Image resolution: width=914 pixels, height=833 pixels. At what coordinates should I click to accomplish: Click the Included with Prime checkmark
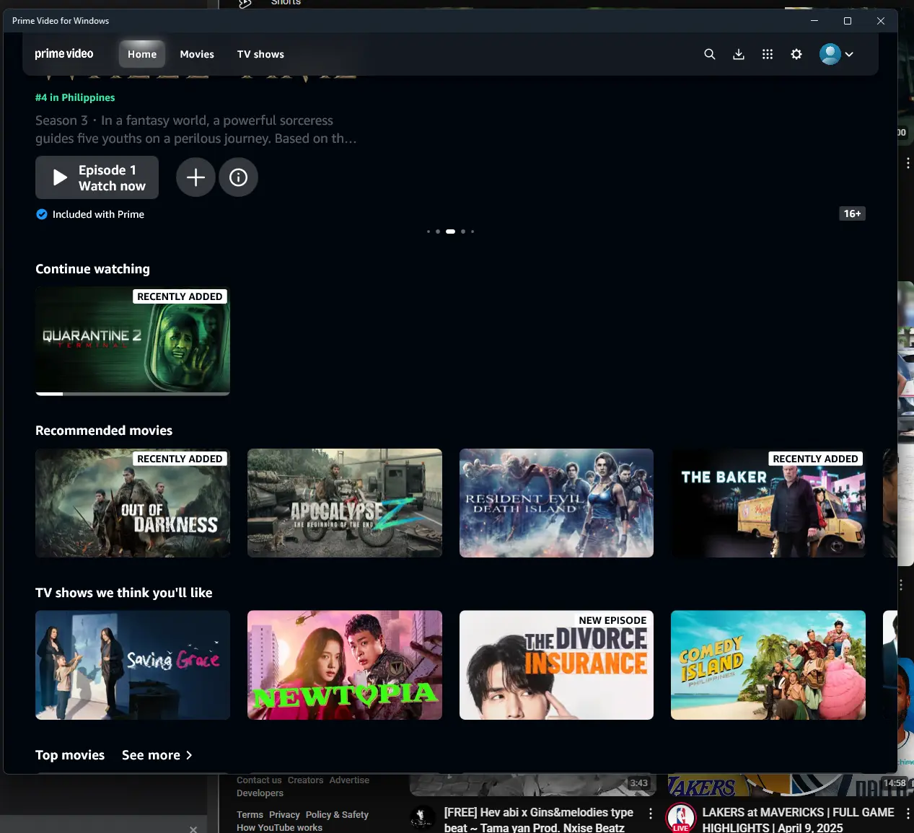coord(42,214)
